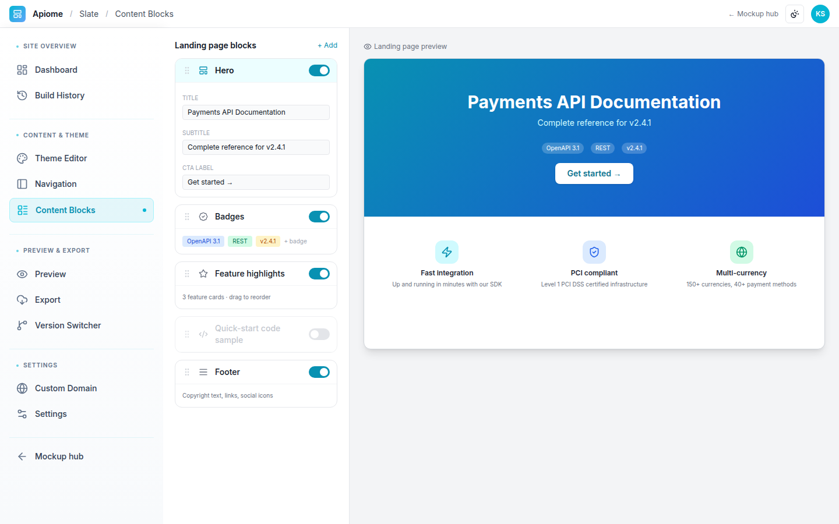The image size is (839, 524).
Task: Click the Subtitle input field
Action: tap(256, 147)
